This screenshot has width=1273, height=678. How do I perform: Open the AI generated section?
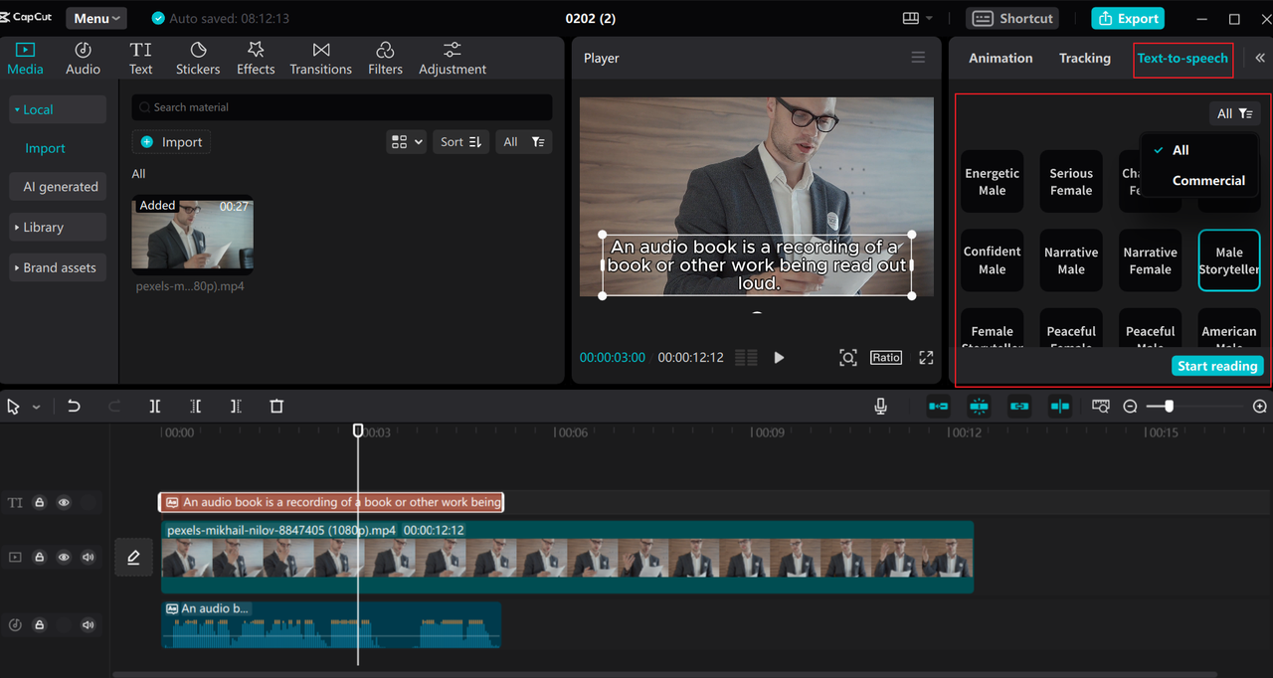pos(58,186)
